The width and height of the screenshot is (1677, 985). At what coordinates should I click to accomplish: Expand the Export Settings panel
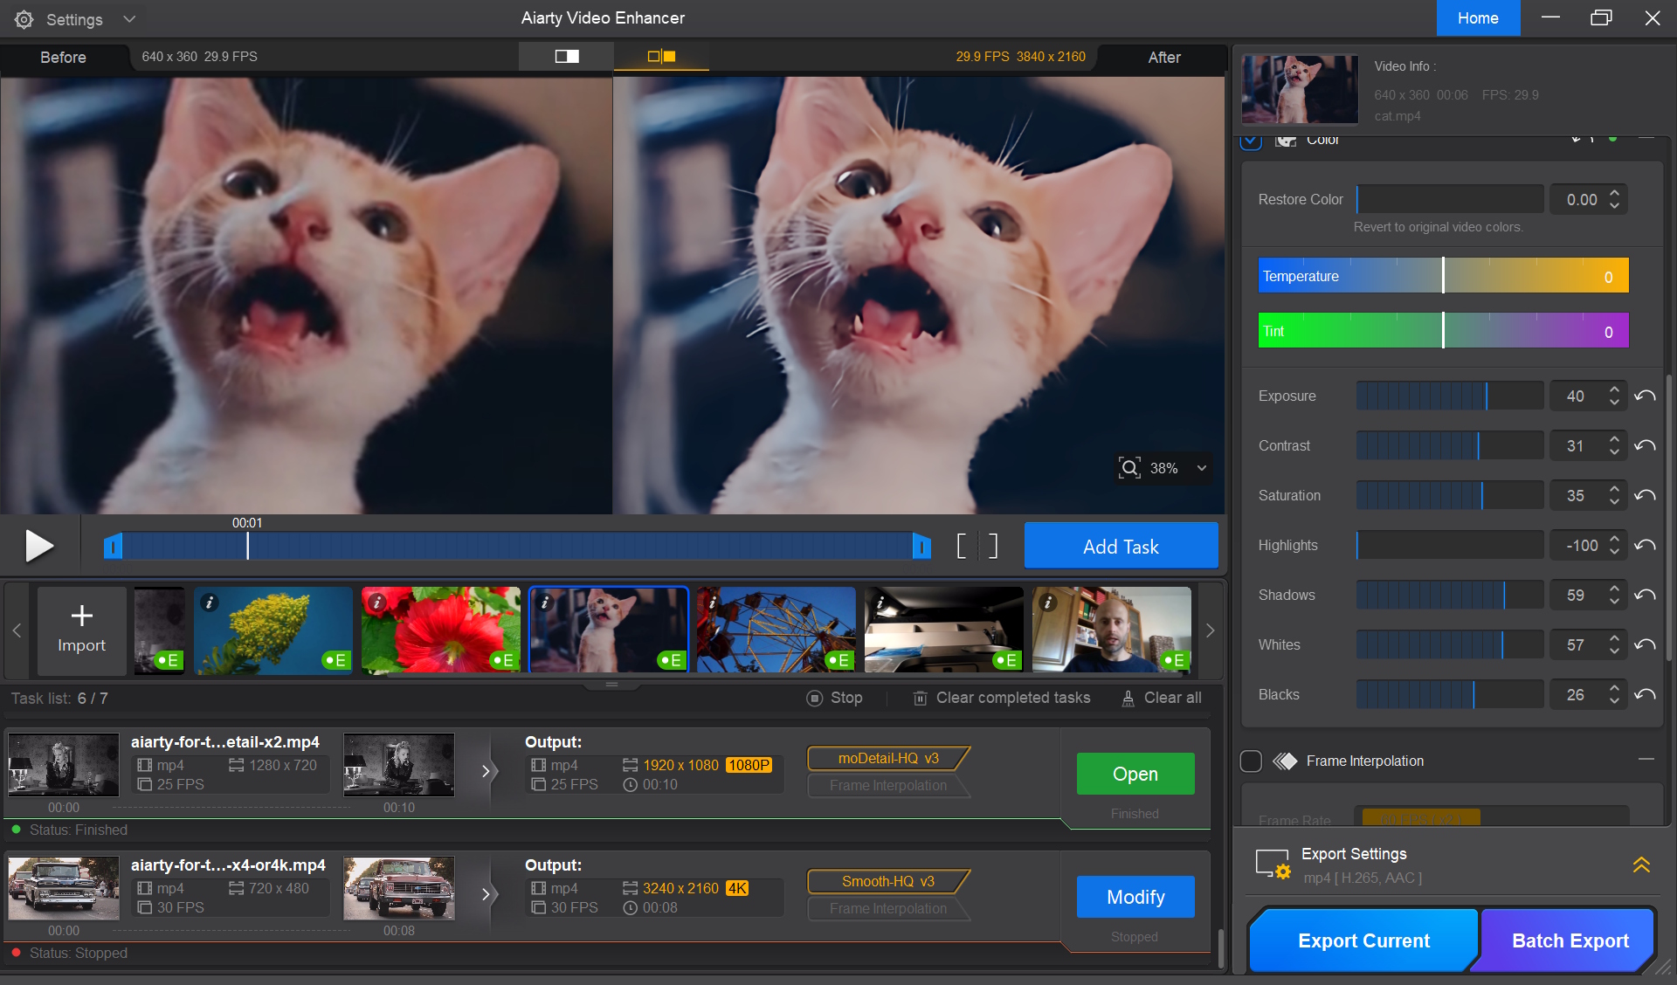(x=1641, y=864)
